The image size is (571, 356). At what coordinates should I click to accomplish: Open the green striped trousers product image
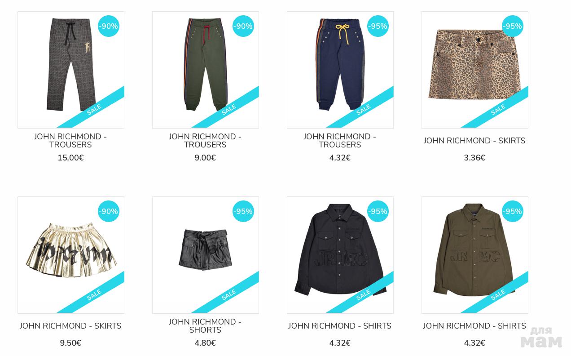[206, 70]
